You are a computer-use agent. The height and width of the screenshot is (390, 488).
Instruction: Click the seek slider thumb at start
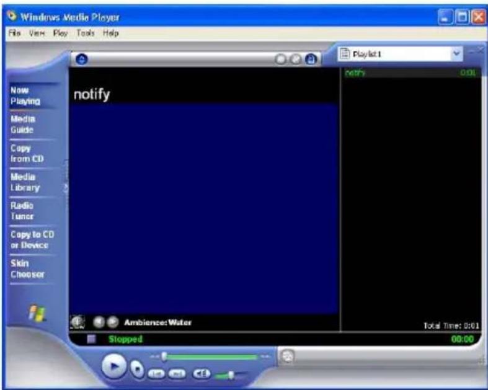coord(164,357)
